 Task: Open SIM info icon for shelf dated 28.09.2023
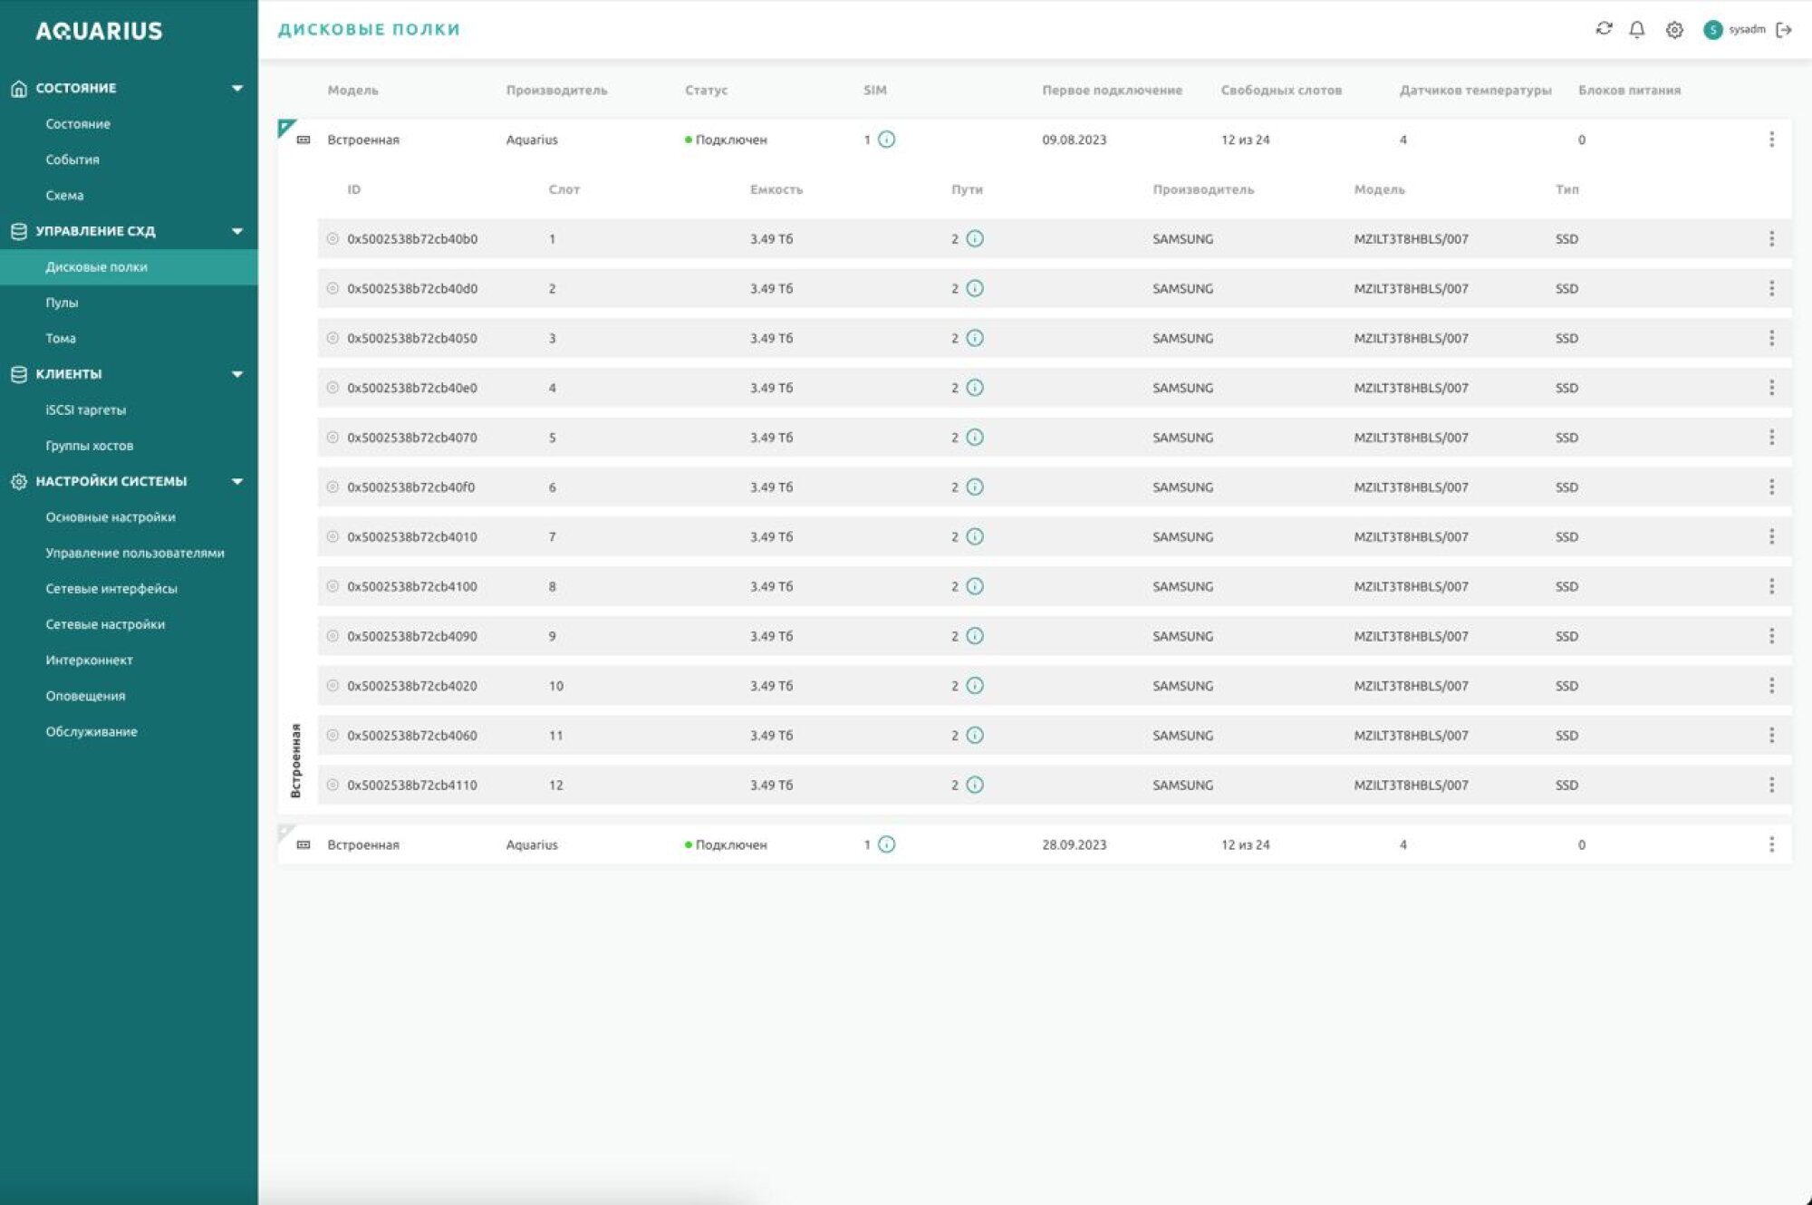pyautogui.click(x=887, y=844)
